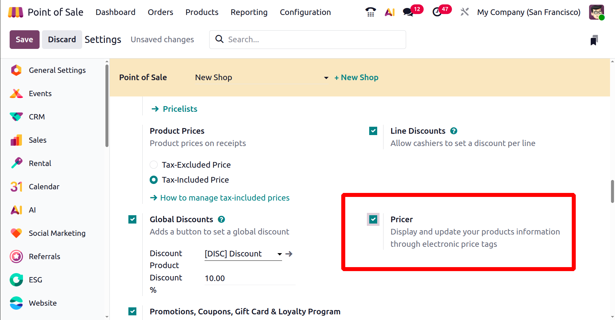Open the My Company (San Francisco) switcher
Image resolution: width=615 pixels, height=320 pixels.
tap(529, 12)
